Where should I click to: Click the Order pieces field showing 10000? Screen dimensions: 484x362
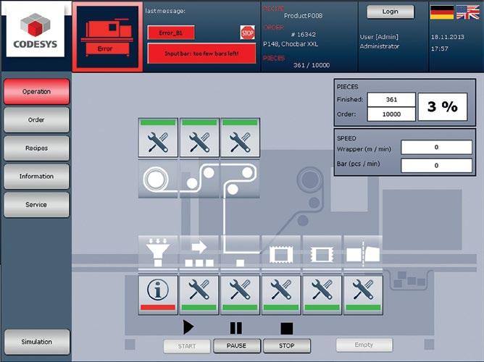(391, 114)
